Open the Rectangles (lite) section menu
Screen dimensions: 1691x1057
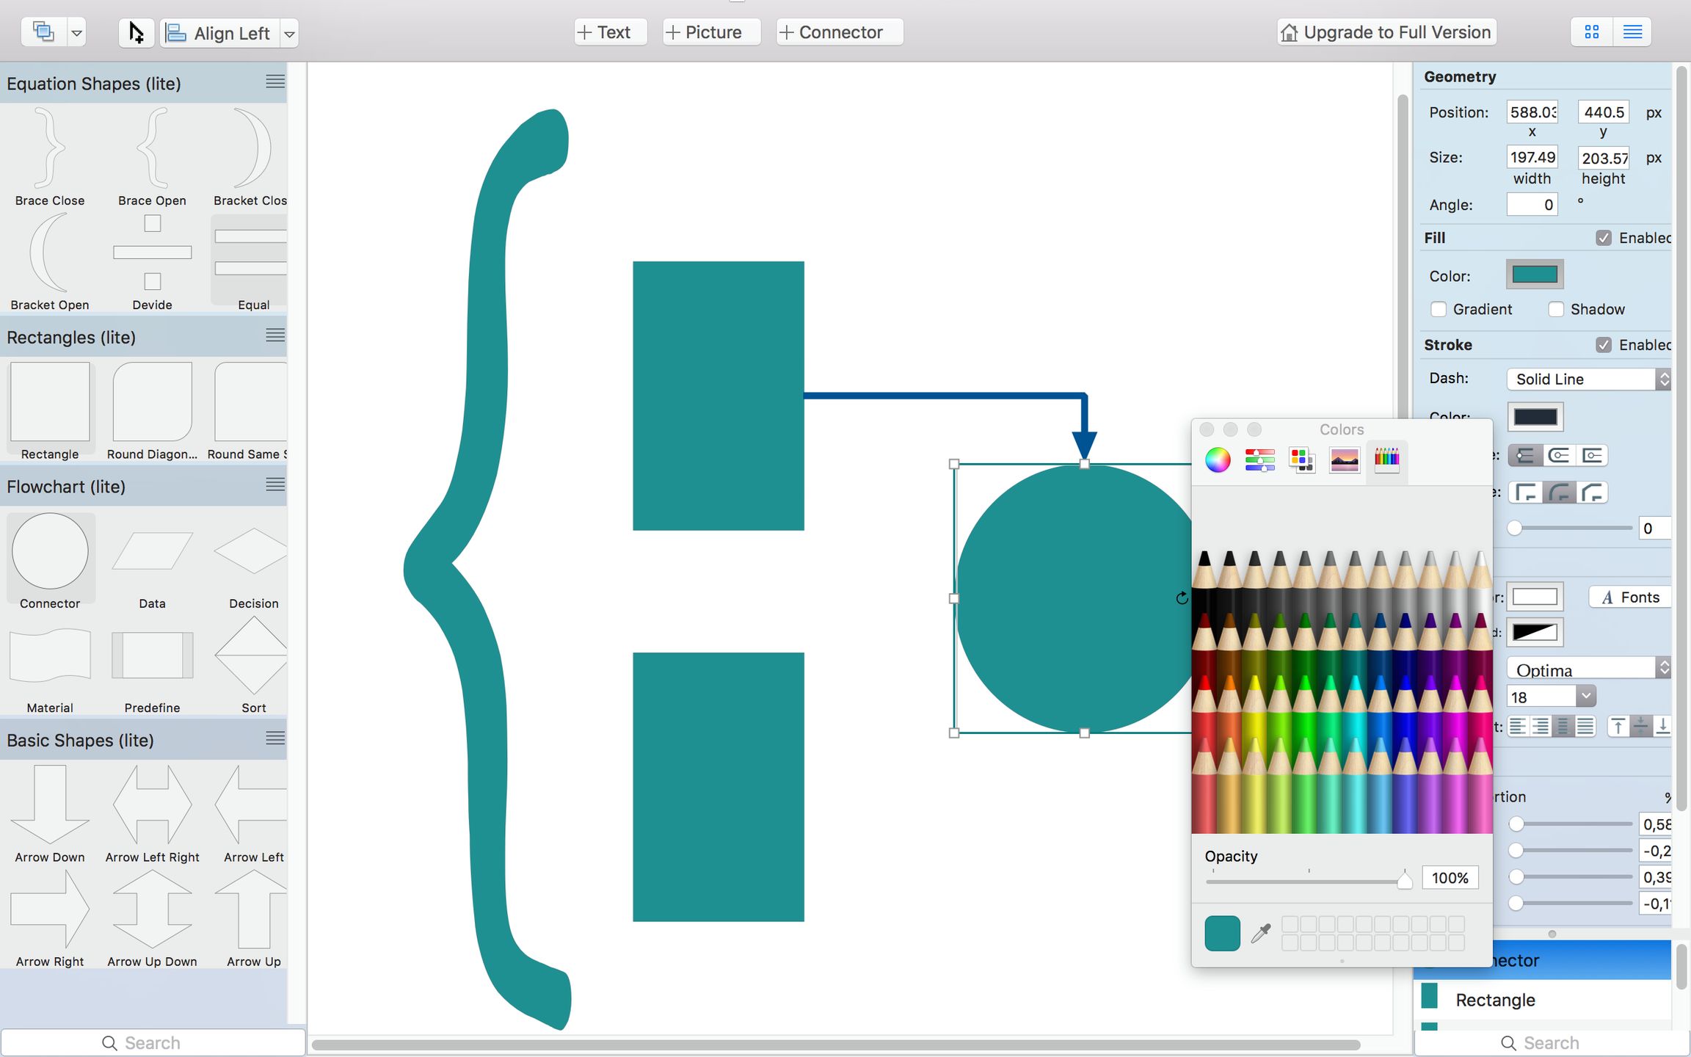(x=275, y=335)
